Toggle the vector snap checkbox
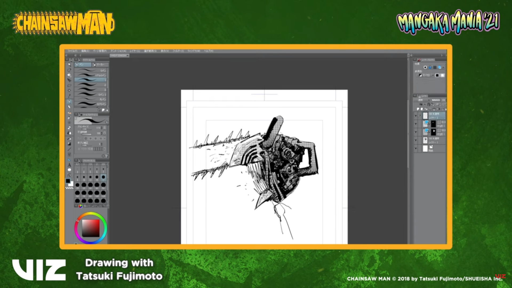Viewport: 512px width, 288px height. [79, 149]
